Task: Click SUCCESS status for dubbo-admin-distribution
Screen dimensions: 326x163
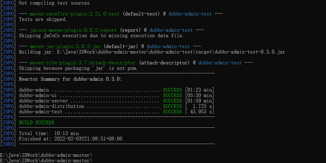Action: [172, 106]
